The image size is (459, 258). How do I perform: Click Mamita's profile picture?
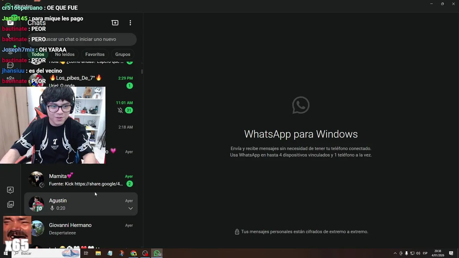(36, 179)
